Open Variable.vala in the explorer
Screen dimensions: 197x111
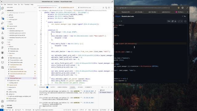[14, 51]
